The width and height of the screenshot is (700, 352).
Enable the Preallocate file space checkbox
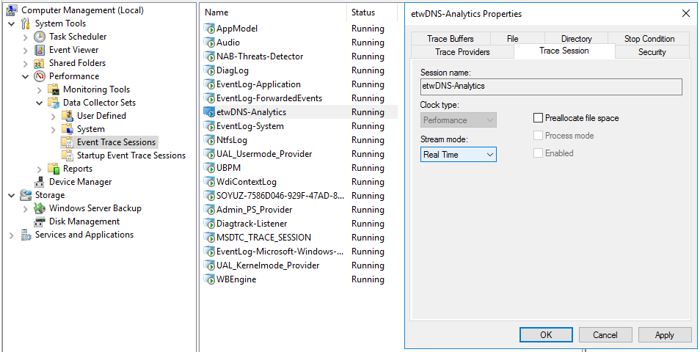(538, 118)
